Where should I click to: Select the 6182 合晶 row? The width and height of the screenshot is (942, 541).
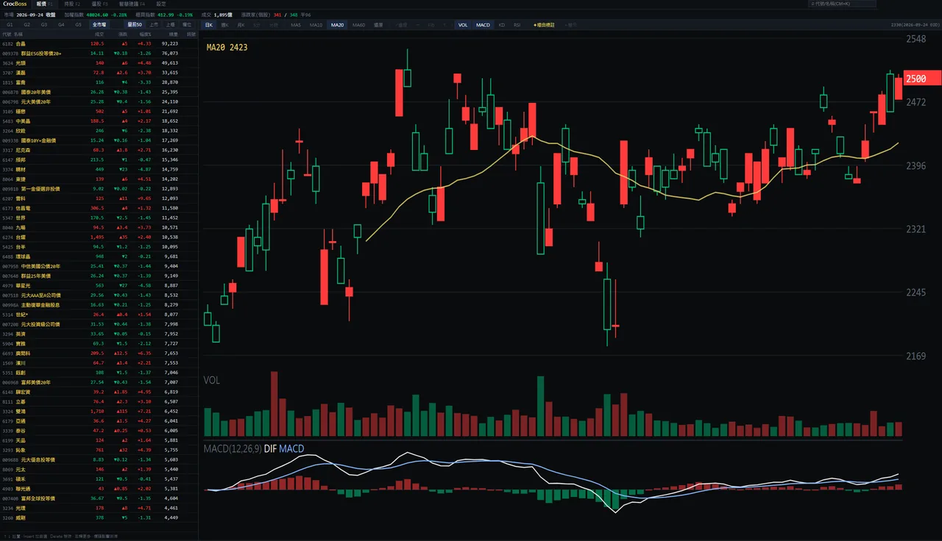[99, 43]
